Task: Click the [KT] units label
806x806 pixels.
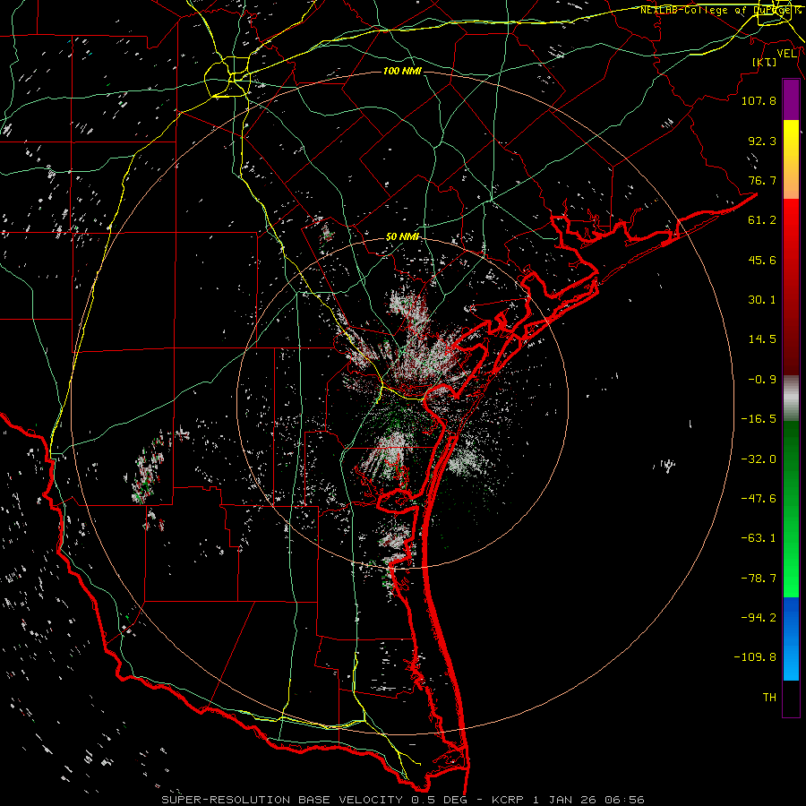Action: click(765, 62)
